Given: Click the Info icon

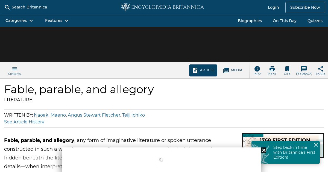Looking at the screenshot, I should click(x=257, y=69).
